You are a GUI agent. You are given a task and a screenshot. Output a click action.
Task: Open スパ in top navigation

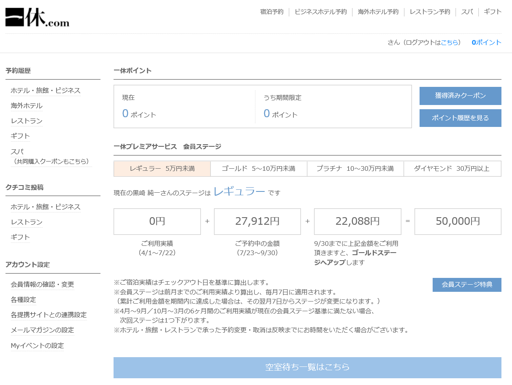pos(467,12)
